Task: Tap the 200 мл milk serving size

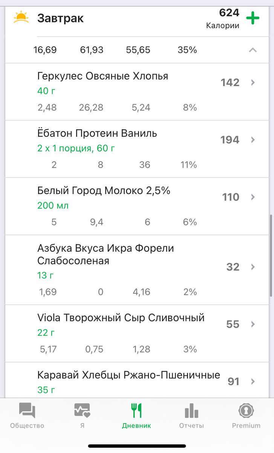Action: [x=53, y=206]
